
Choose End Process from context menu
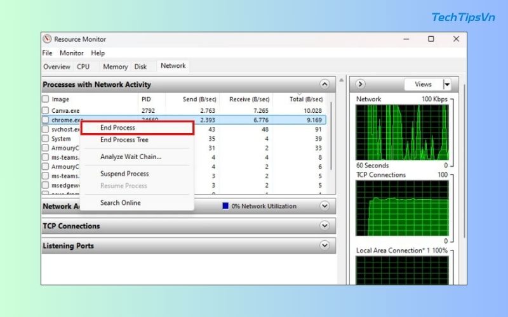tap(137, 128)
